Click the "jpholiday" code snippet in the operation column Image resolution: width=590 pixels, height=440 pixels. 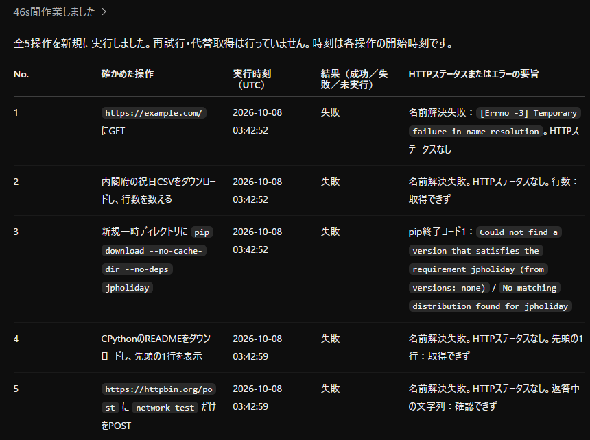127,288
